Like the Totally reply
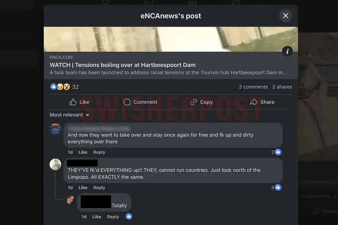This screenshot has height=225, width=338. 97,217
